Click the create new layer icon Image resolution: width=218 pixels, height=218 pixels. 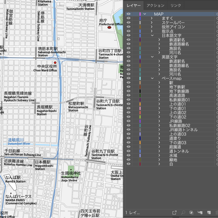pos(209,213)
